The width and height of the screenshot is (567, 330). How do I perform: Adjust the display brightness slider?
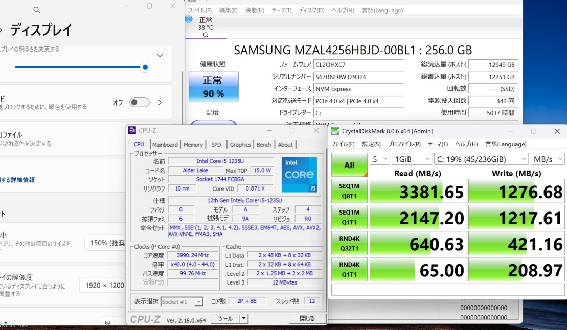click(x=145, y=67)
